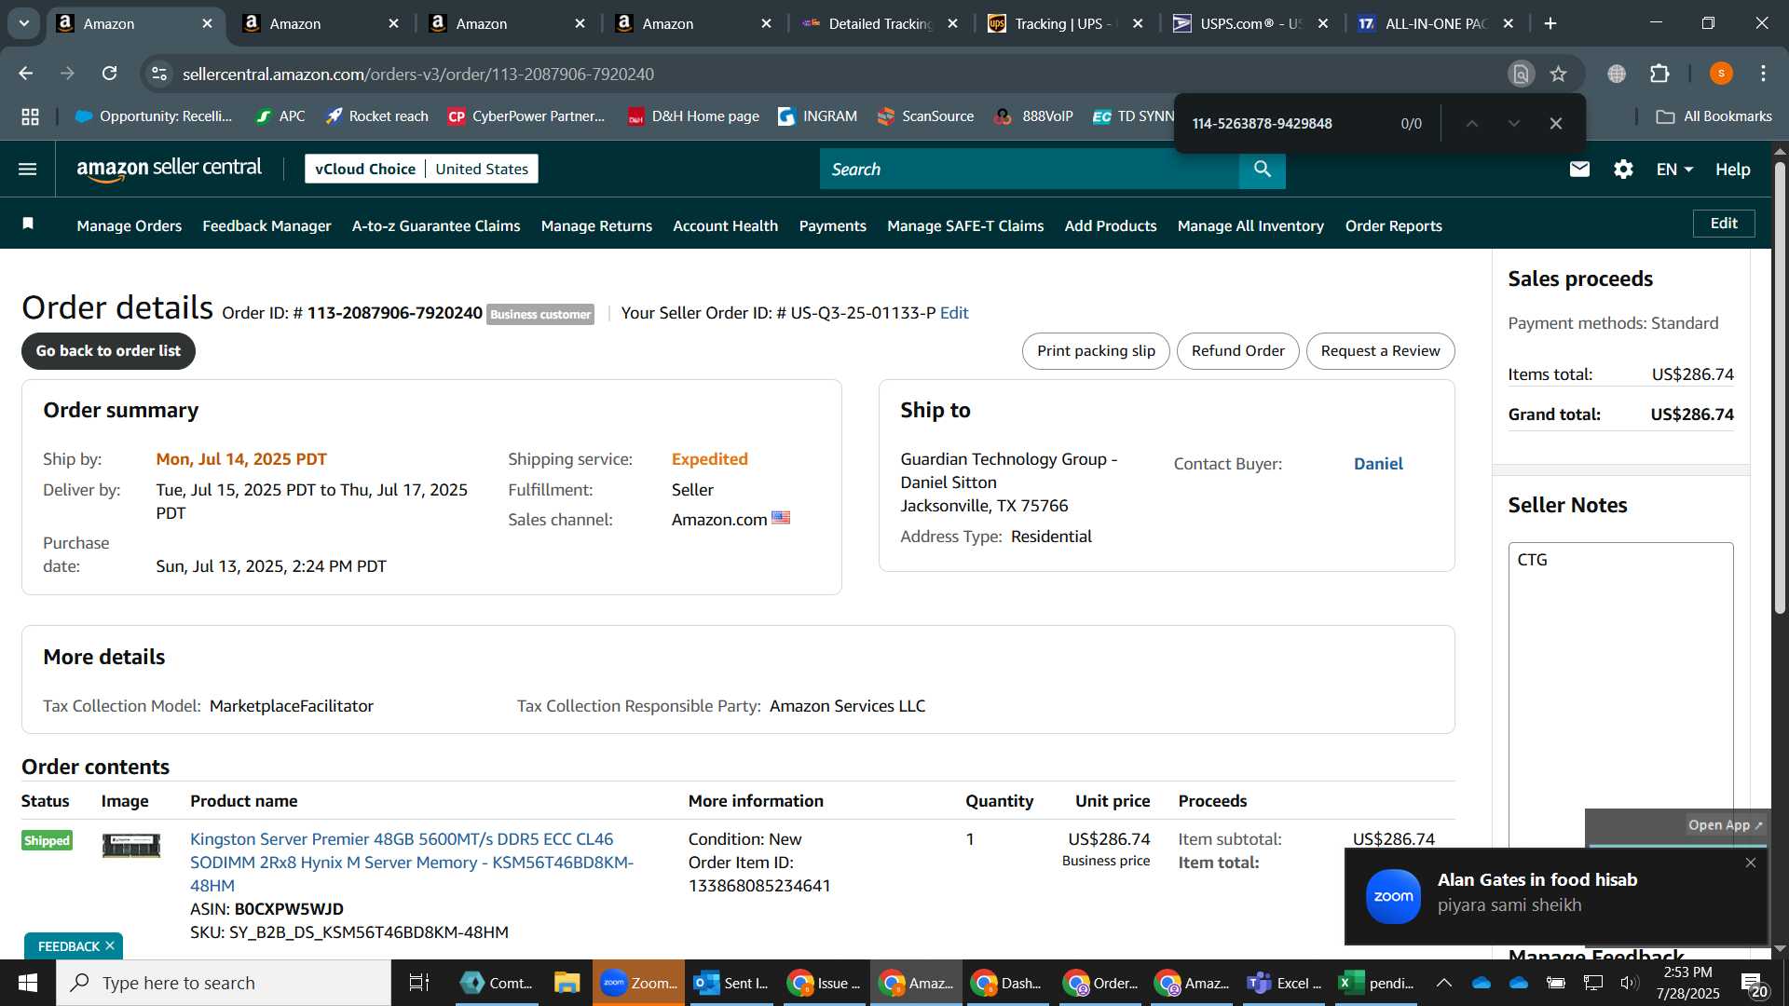The width and height of the screenshot is (1789, 1006).
Task: Focus the Seller Central Search field
Action: (1029, 169)
